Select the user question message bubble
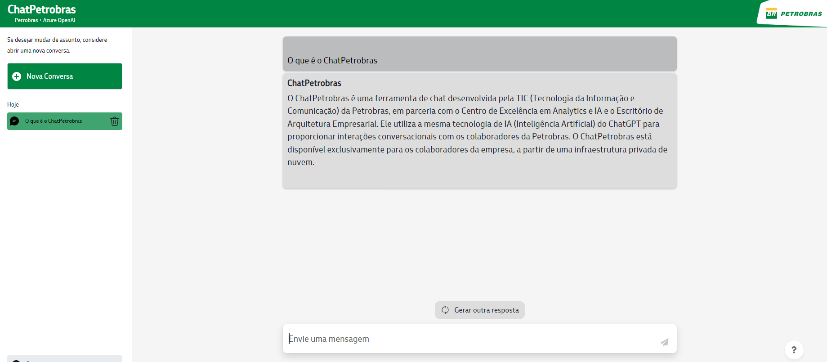Viewport: 827px width, 362px height. tap(479, 54)
